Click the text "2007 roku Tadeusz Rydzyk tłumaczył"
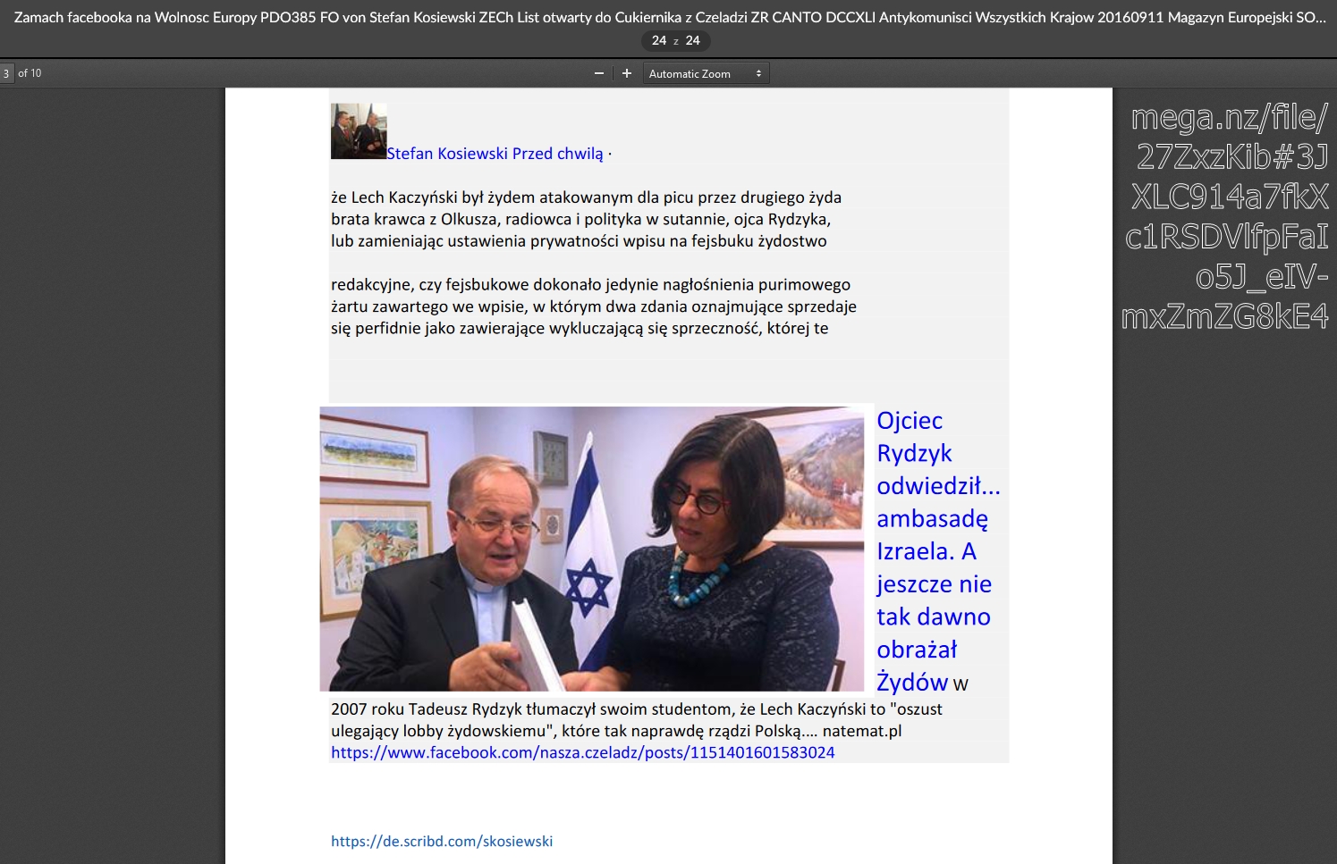The width and height of the screenshot is (1337, 864). (x=637, y=709)
